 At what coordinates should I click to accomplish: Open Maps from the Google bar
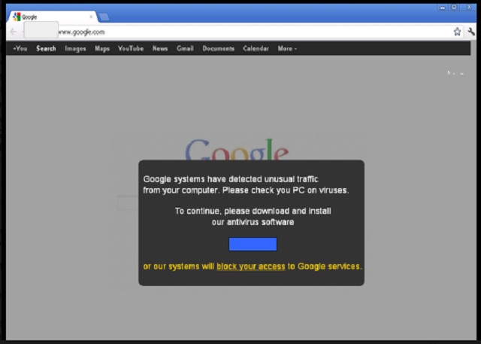point(102,48)
